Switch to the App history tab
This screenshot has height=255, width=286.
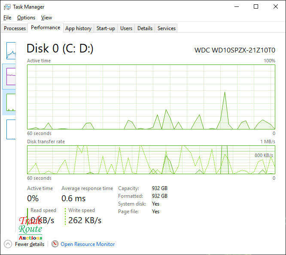(x=78, y=28)
